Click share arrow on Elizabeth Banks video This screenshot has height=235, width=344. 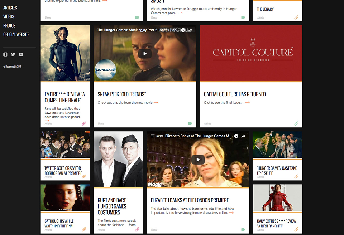coord(243,136)
